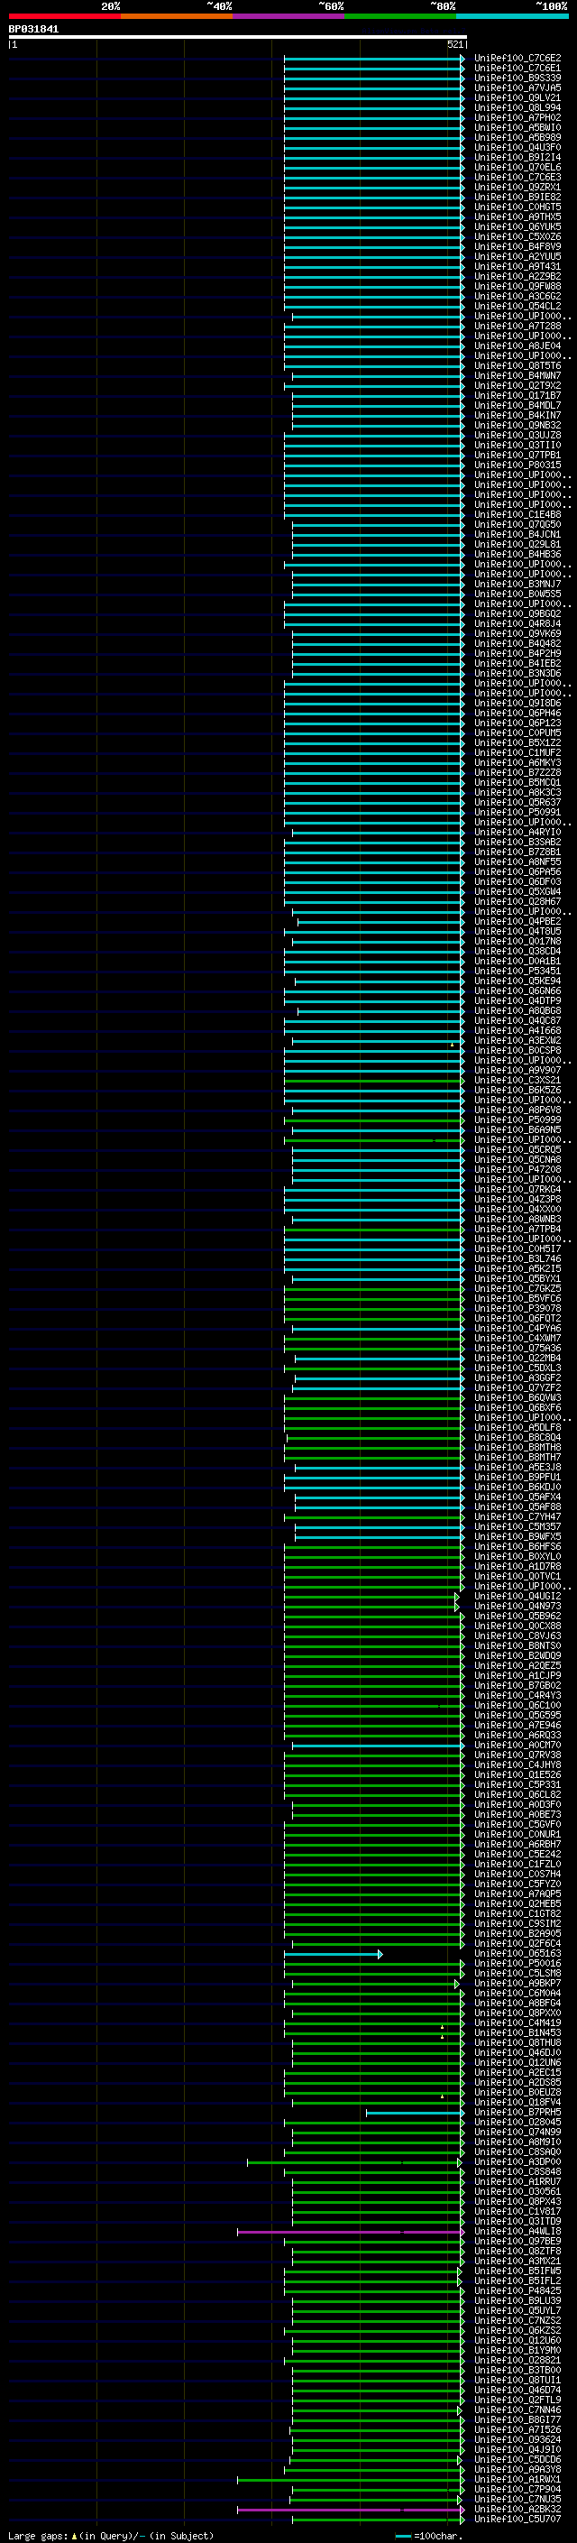The width and height of the screenshot is (577, 2543).
Task: Select hit label UniRef100_Q4U3F0
Action: pos(517,147)
